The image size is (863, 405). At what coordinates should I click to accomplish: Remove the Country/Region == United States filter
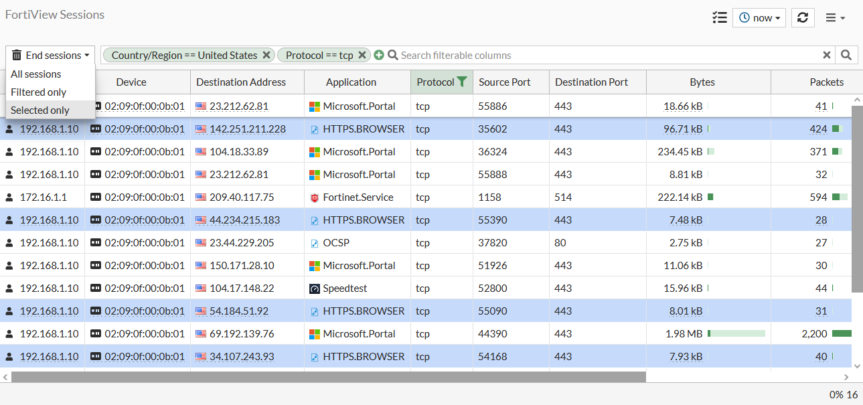click(x=266, y=55)
